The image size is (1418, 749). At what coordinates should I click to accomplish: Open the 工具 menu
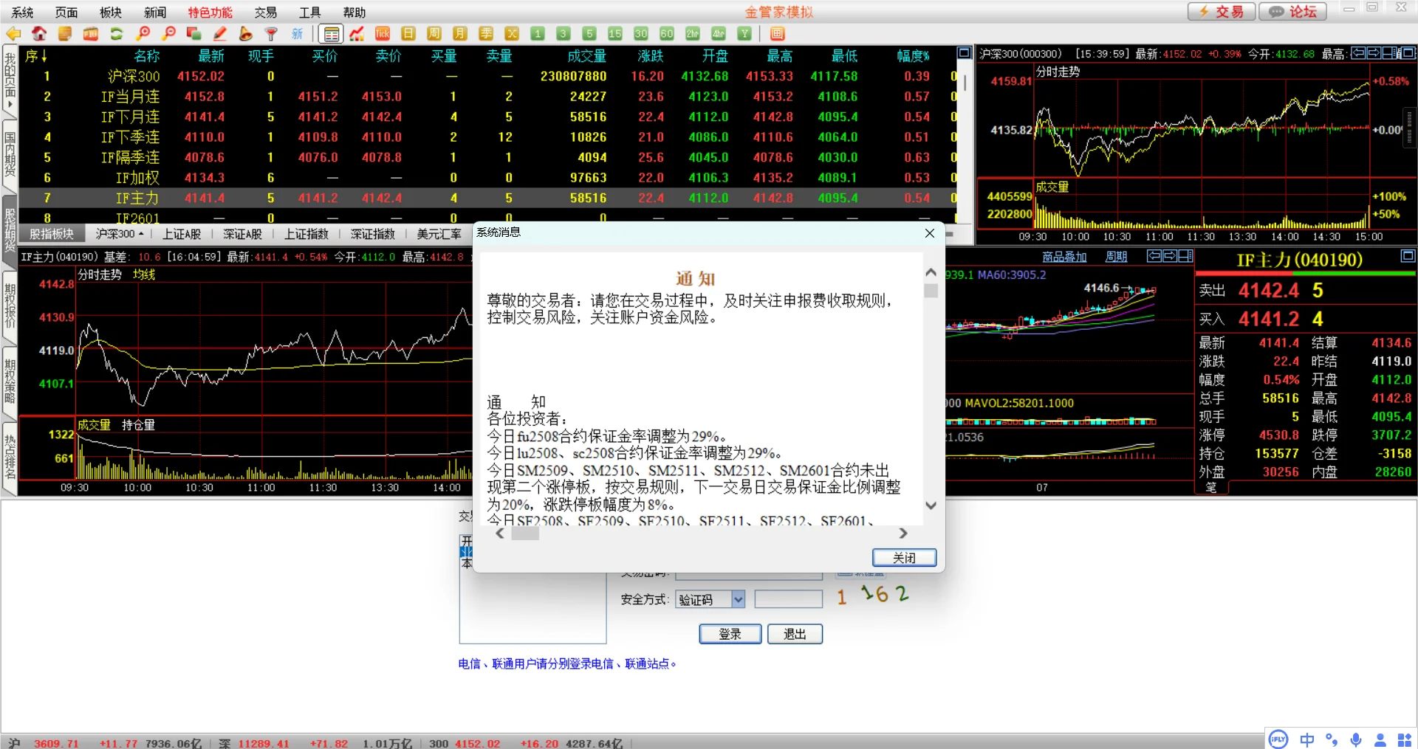310,13
